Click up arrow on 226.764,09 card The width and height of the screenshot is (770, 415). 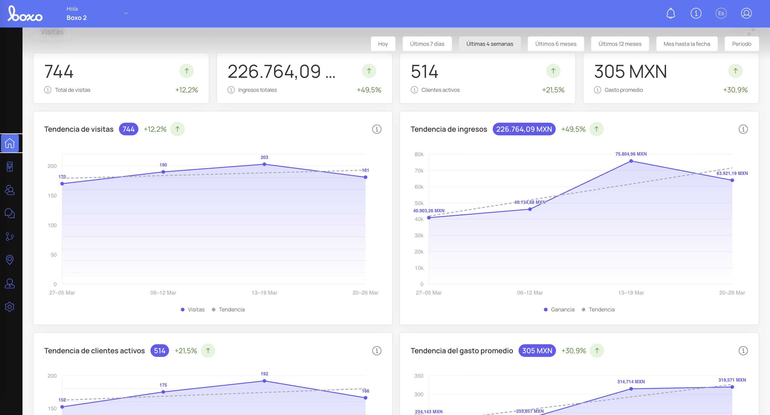click(369, 71)
